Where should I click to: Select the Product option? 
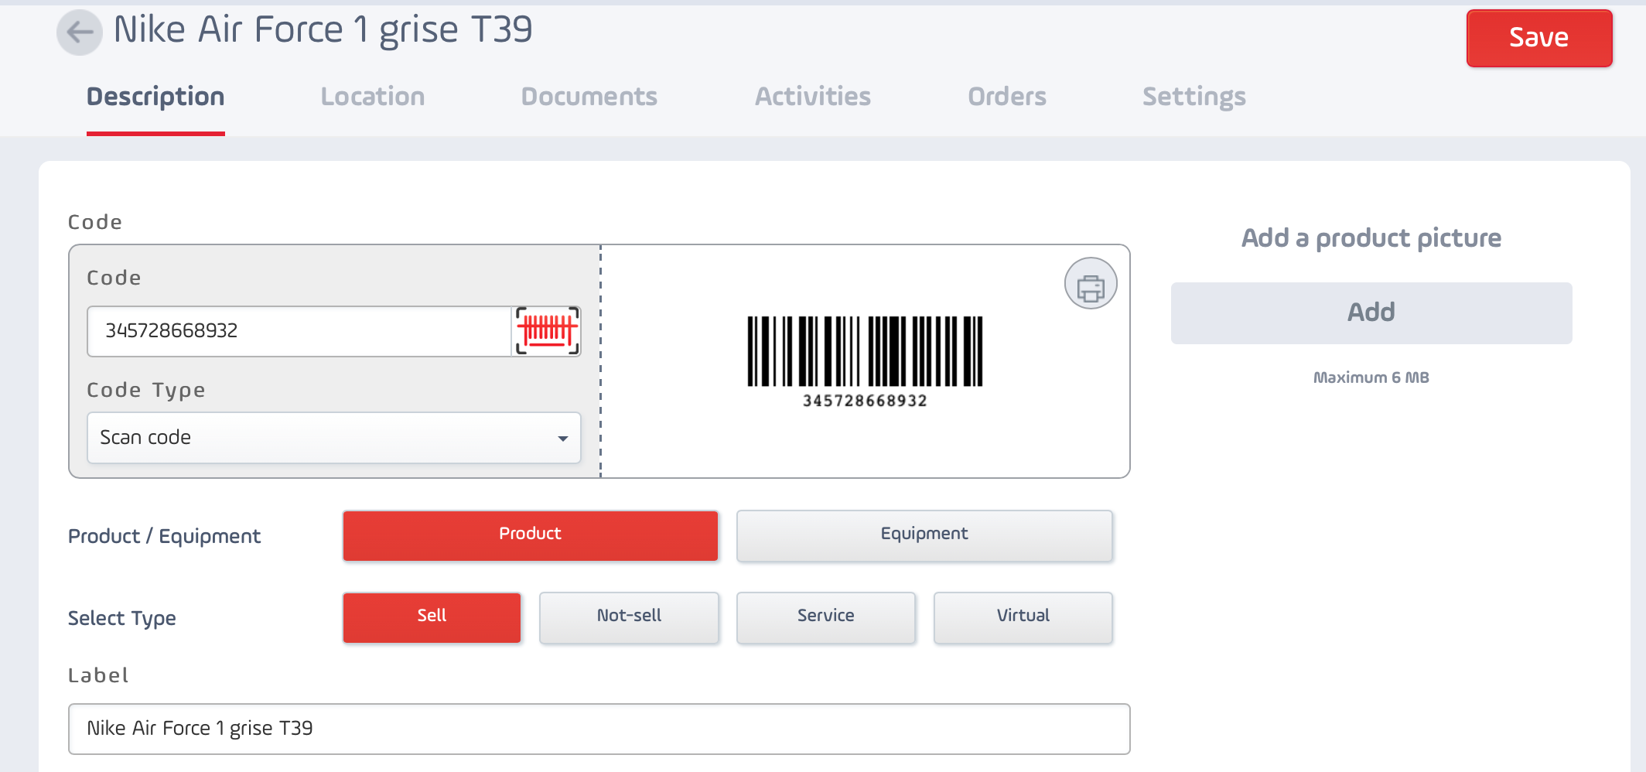tap(531, 535)
